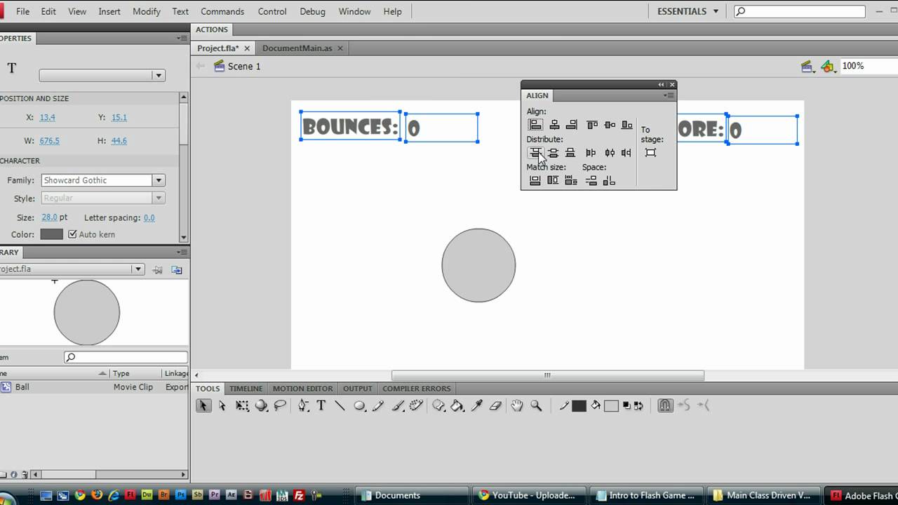Select the Text tool in Tools panel

click(x=321, y=405)
